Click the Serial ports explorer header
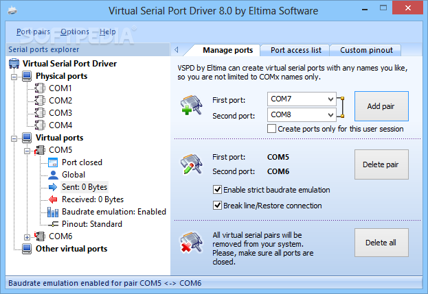 44,49
